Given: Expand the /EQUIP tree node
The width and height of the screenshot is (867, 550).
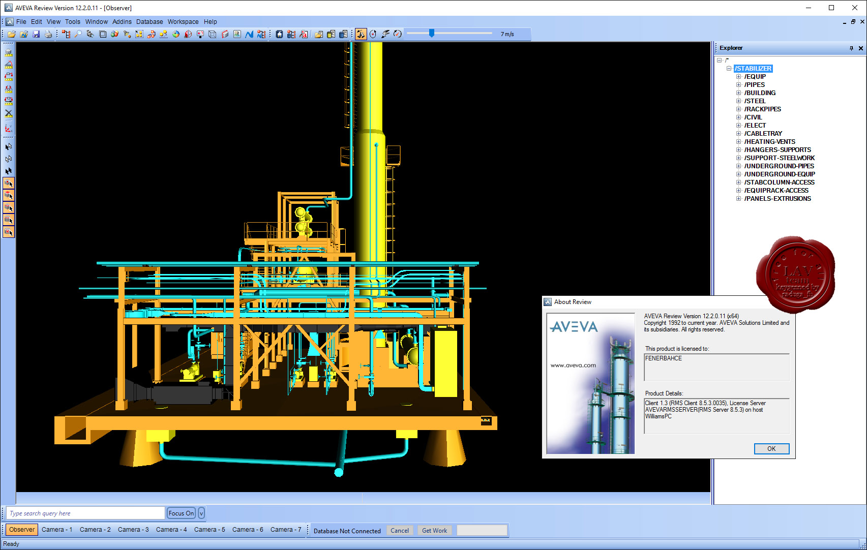Looking at the screenshot, I should click(x=738, y=77).
